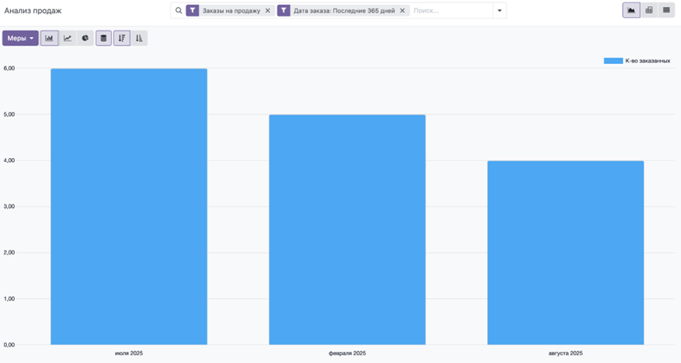Switch to pivot table view
Screen dimensions: 681x363
click(x=649, y=11)
